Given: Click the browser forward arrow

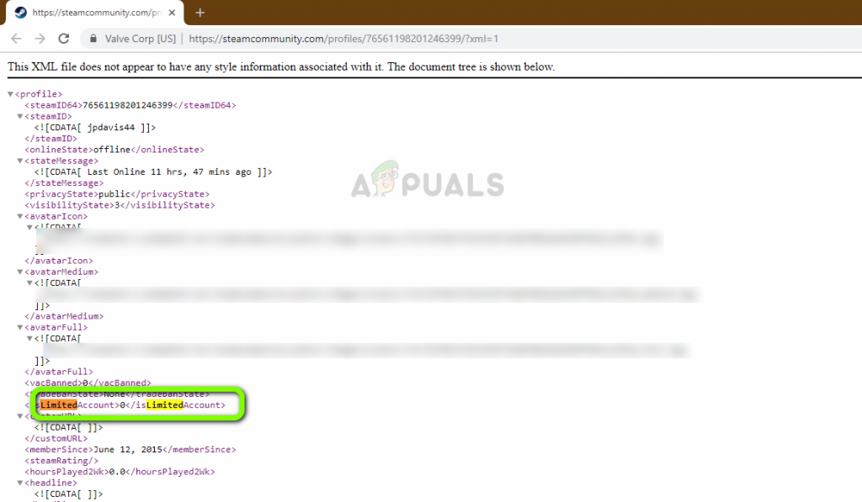Looking at the screenshot, I should click(40, 39).
